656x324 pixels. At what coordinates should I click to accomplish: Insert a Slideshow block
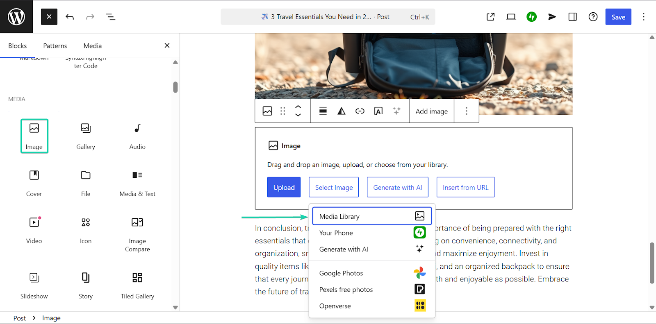point(34,285)
